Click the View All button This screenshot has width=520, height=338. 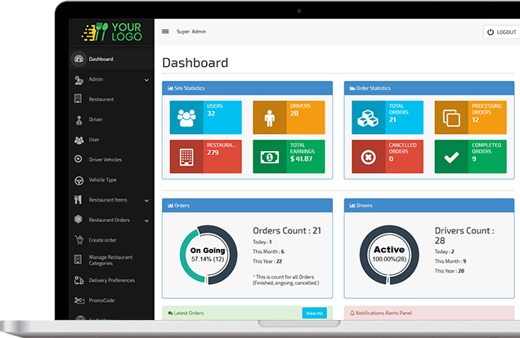(x=315, y=314)
